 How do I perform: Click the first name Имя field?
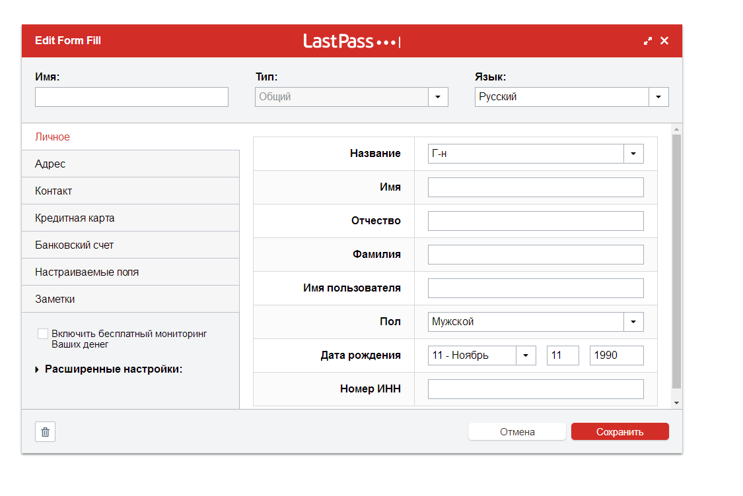click(536, 187)
